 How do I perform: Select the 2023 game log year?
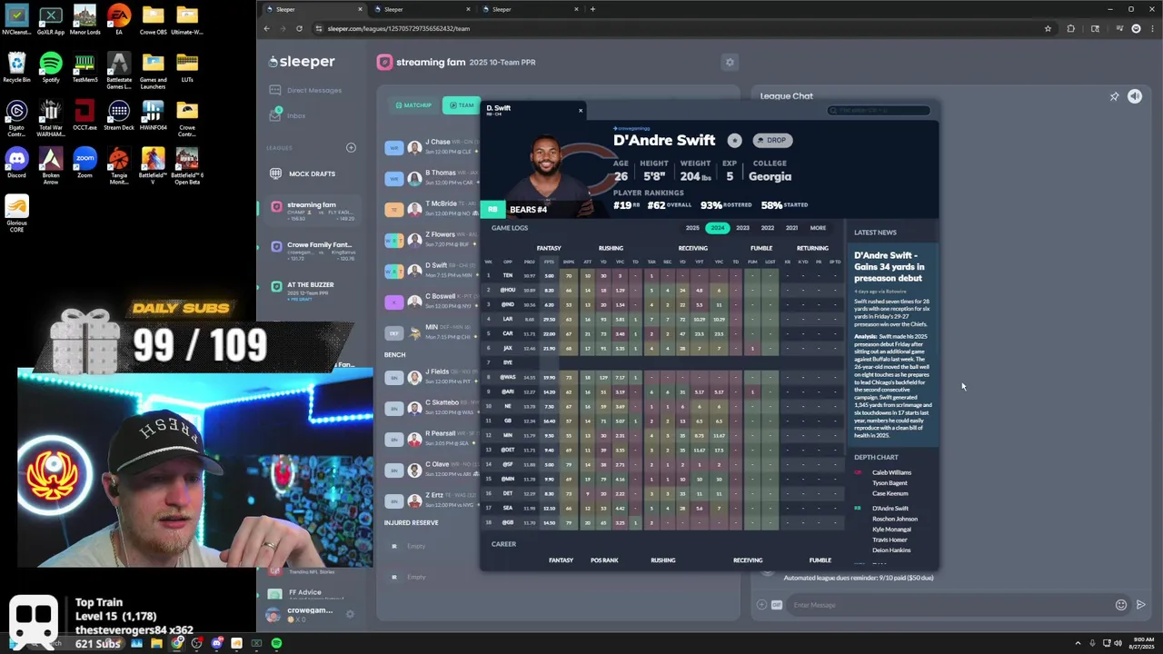click(742, 228)
